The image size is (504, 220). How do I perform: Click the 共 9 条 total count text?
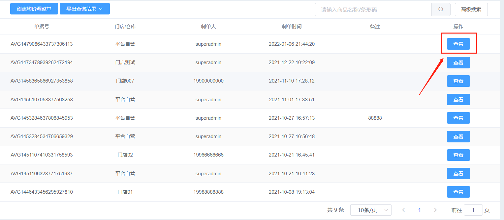point(335,210)
